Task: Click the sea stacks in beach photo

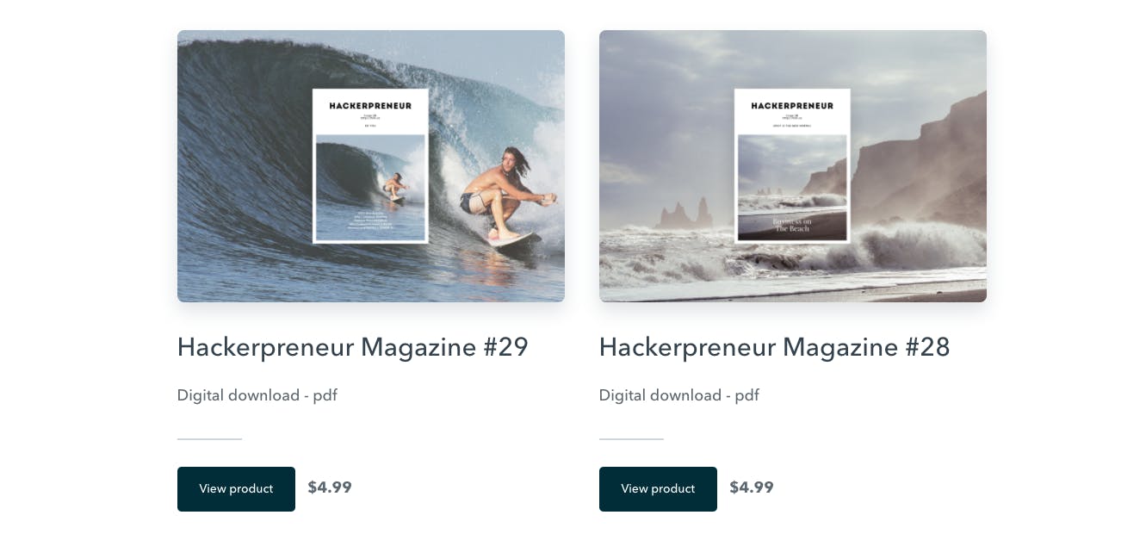Action: (684, 213)
